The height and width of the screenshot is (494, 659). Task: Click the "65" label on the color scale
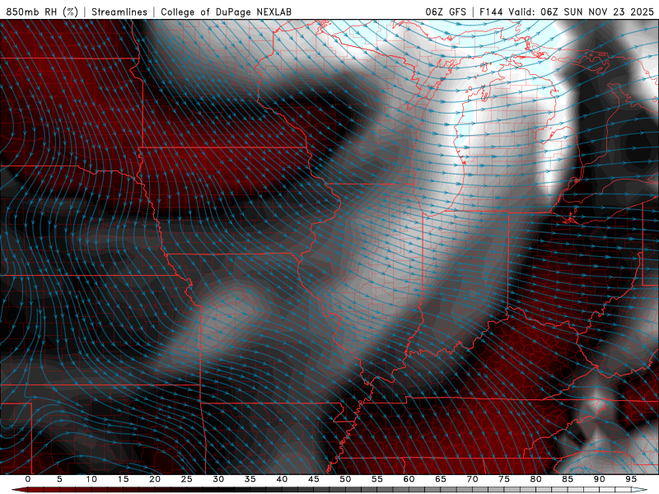pos(441,479)
